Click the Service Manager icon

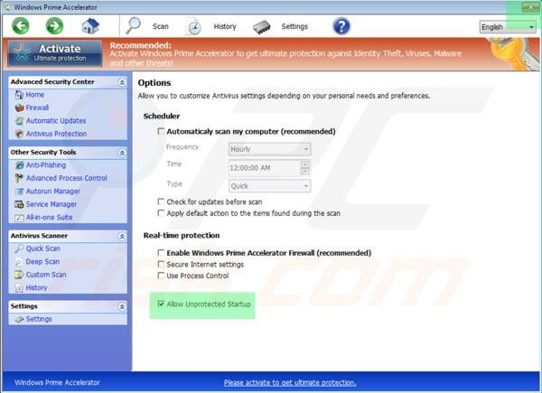(x=19, y=204)
